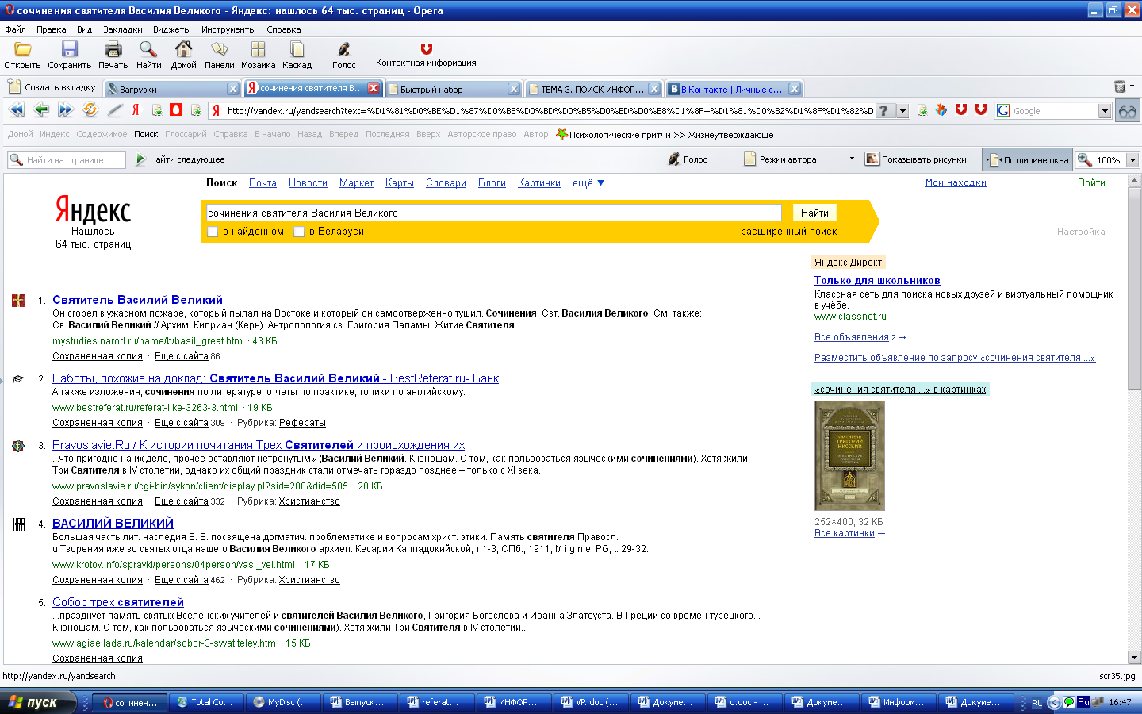Viewport: 1142px width, 714px height.
Task: Open the Картинки link in Yandex top nav
Action: [539, 183]
